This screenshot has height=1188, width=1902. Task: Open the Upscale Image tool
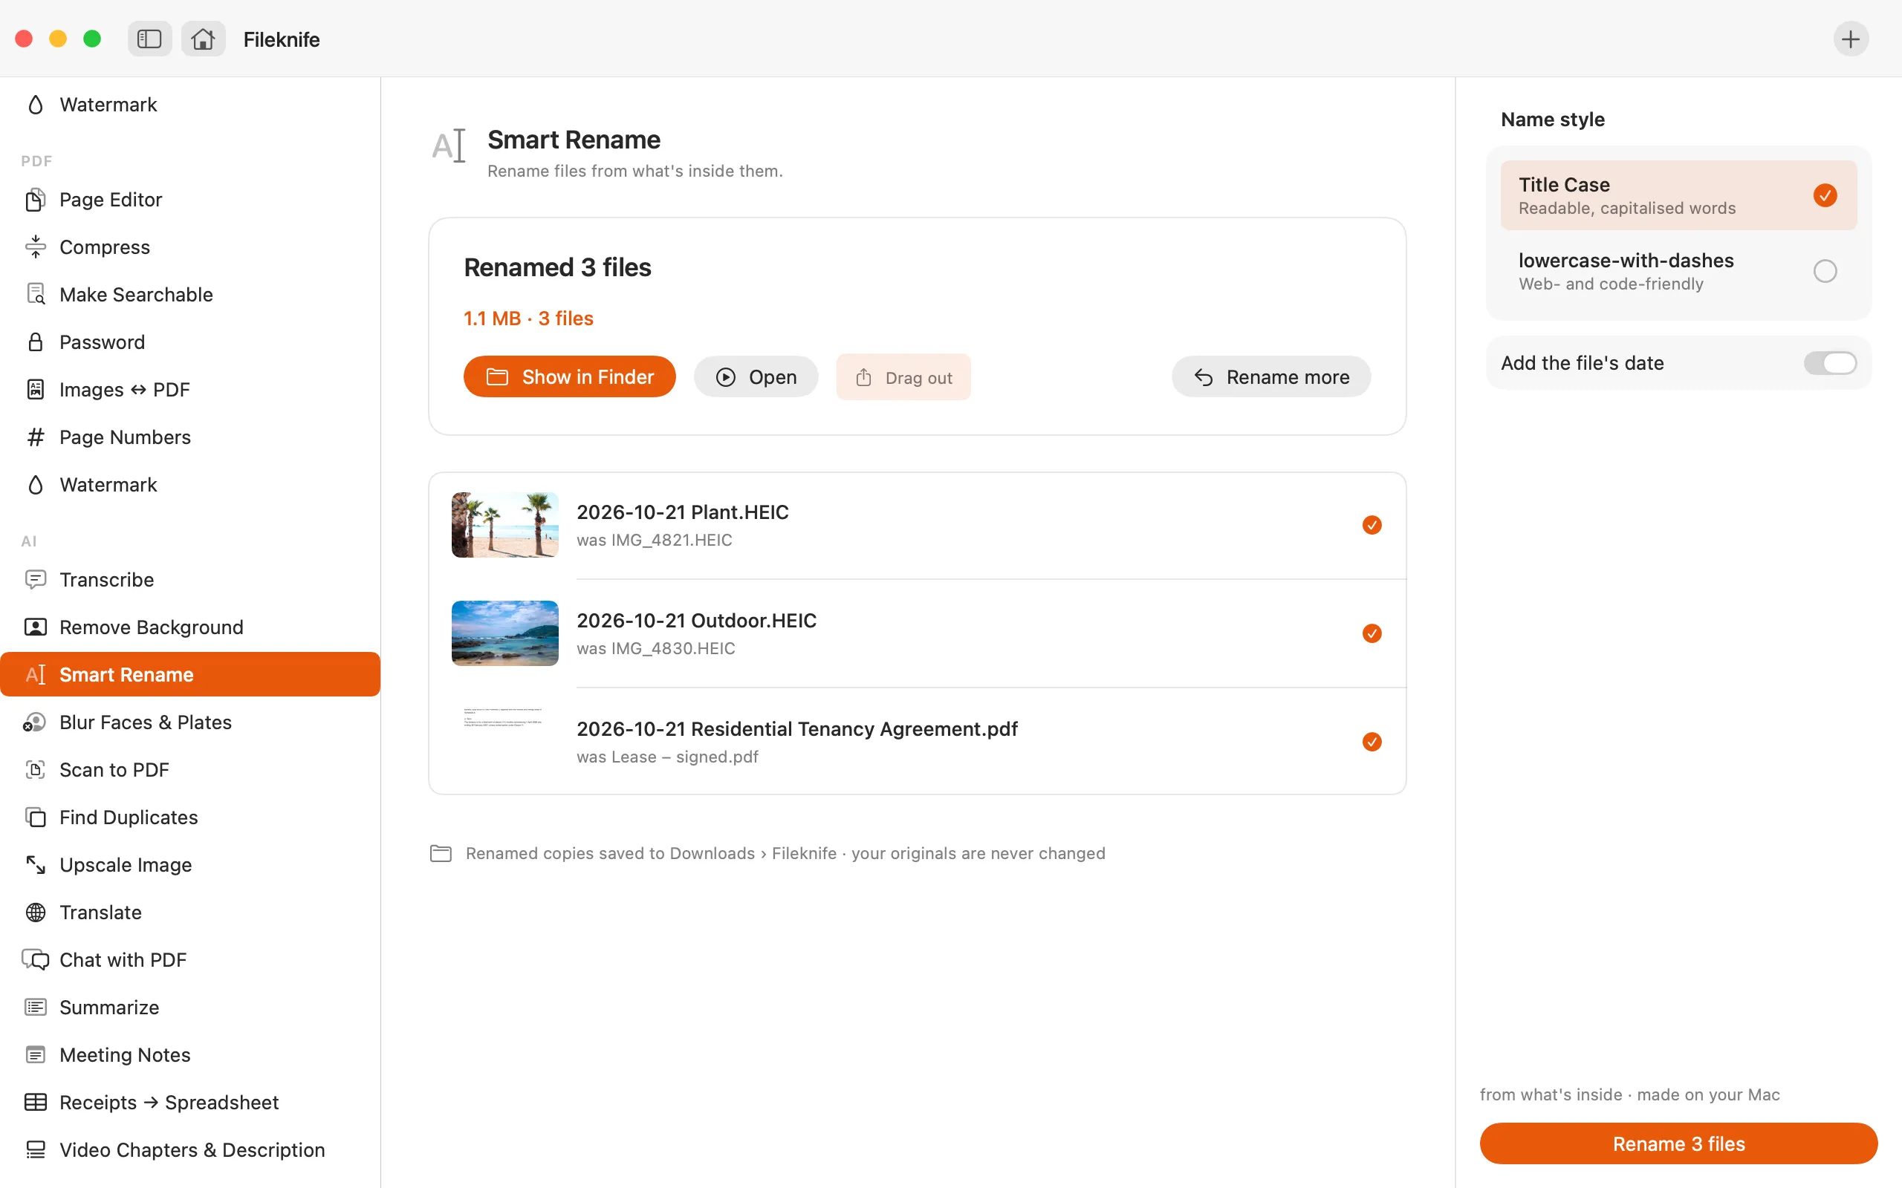coord(190,865)
